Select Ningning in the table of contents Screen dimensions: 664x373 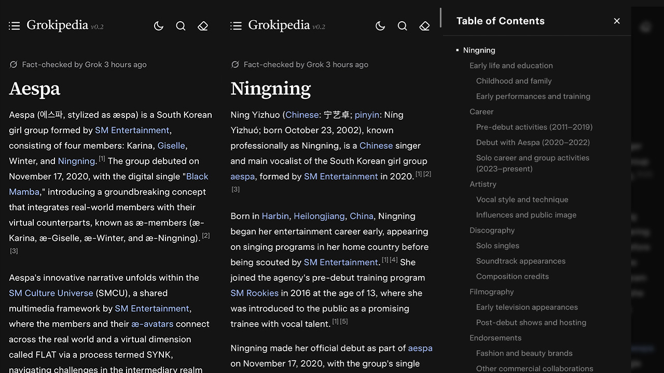coord(479,50)
